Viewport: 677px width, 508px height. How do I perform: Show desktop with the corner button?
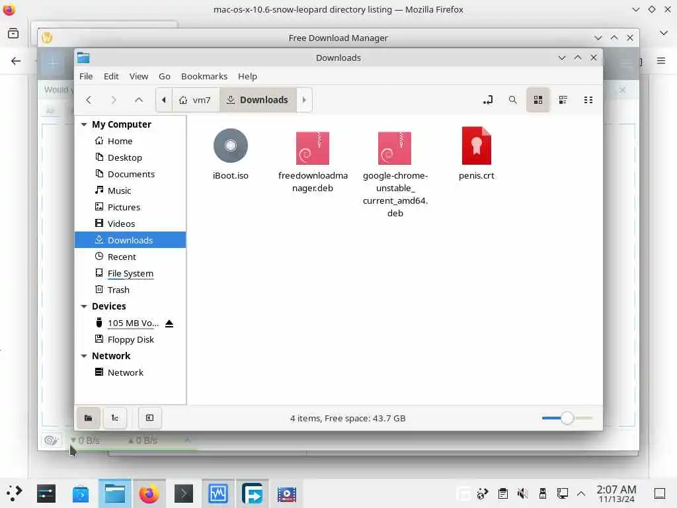pos(660,493)
